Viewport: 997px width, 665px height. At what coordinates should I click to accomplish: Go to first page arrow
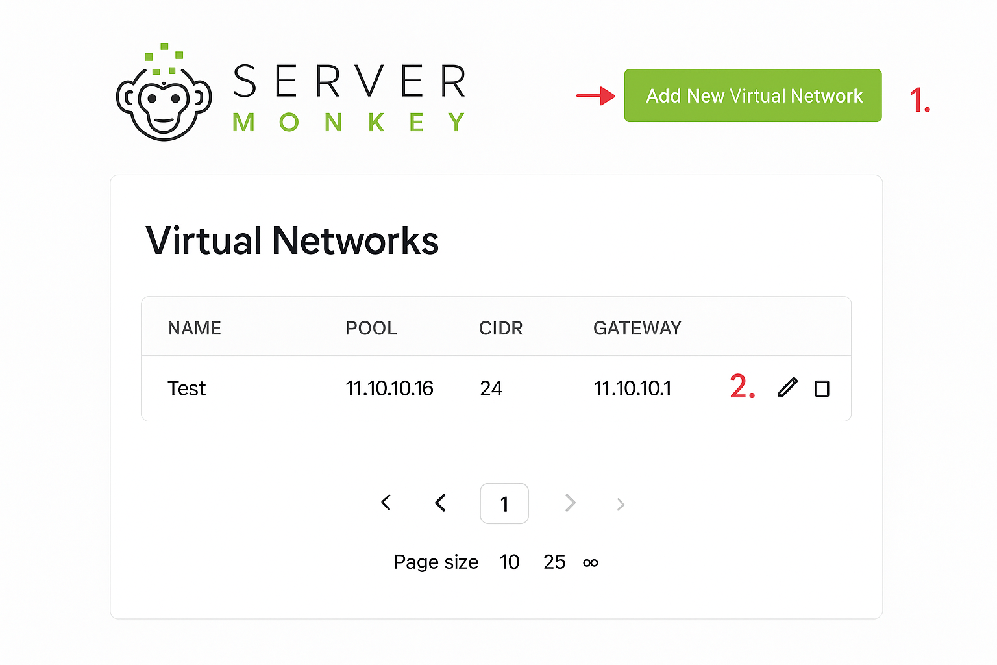tap(386, 502)
